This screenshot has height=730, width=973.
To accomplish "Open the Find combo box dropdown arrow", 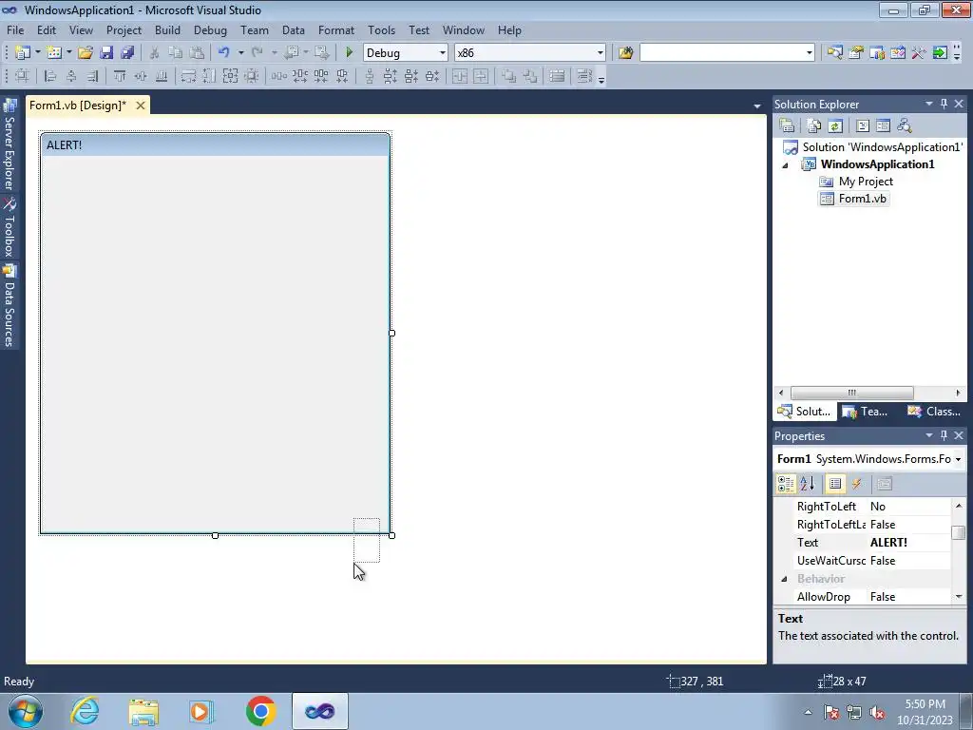I will pos(810,53).
